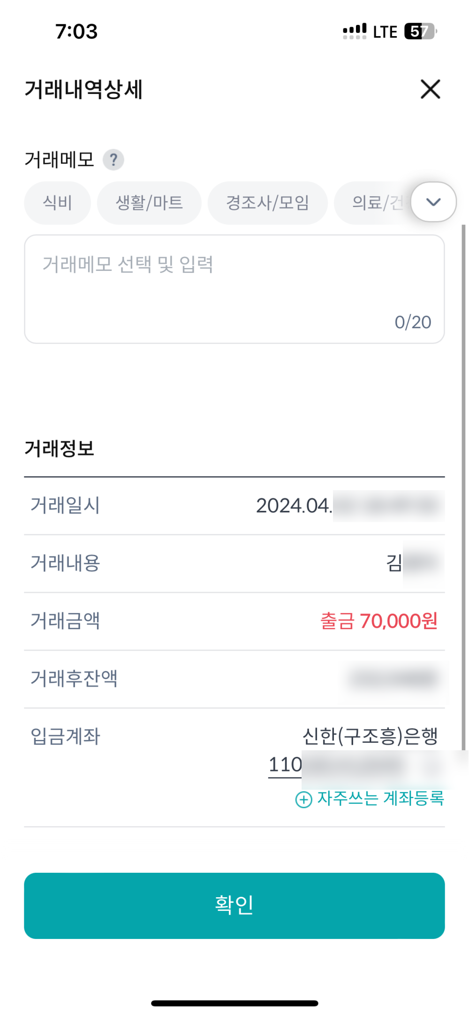
Task: Expand memo categories with the chevron button
Action: coord(433,202)
